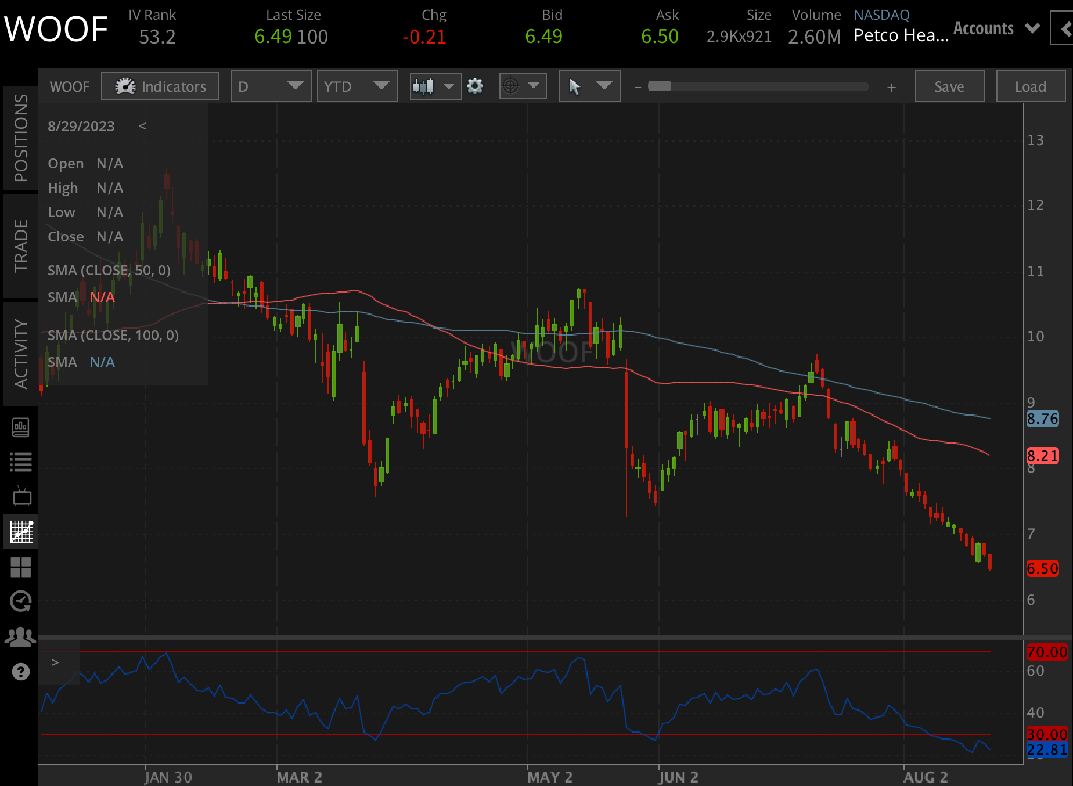This screenshot has width=1073, height=786.
Task: Click the JAN 30 date axis label
Action: pos(168,777)
